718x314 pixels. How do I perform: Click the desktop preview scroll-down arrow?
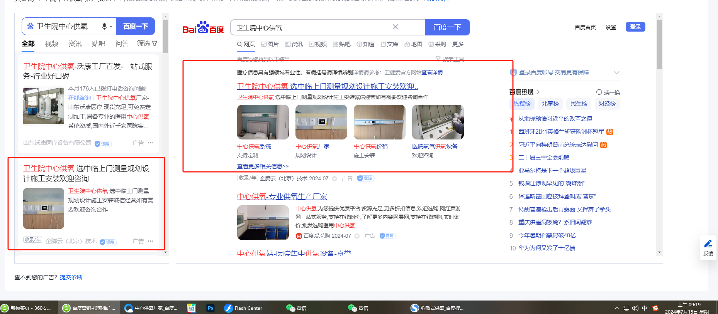tap(659, 252)
